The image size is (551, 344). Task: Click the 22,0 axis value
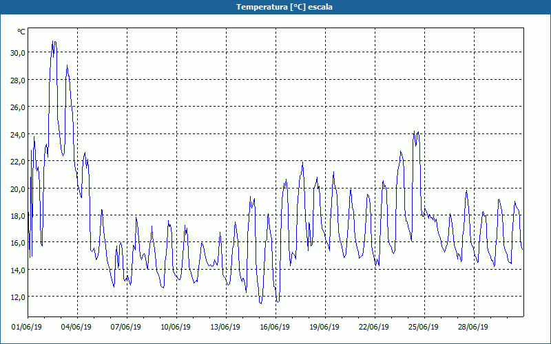(18, 162)
